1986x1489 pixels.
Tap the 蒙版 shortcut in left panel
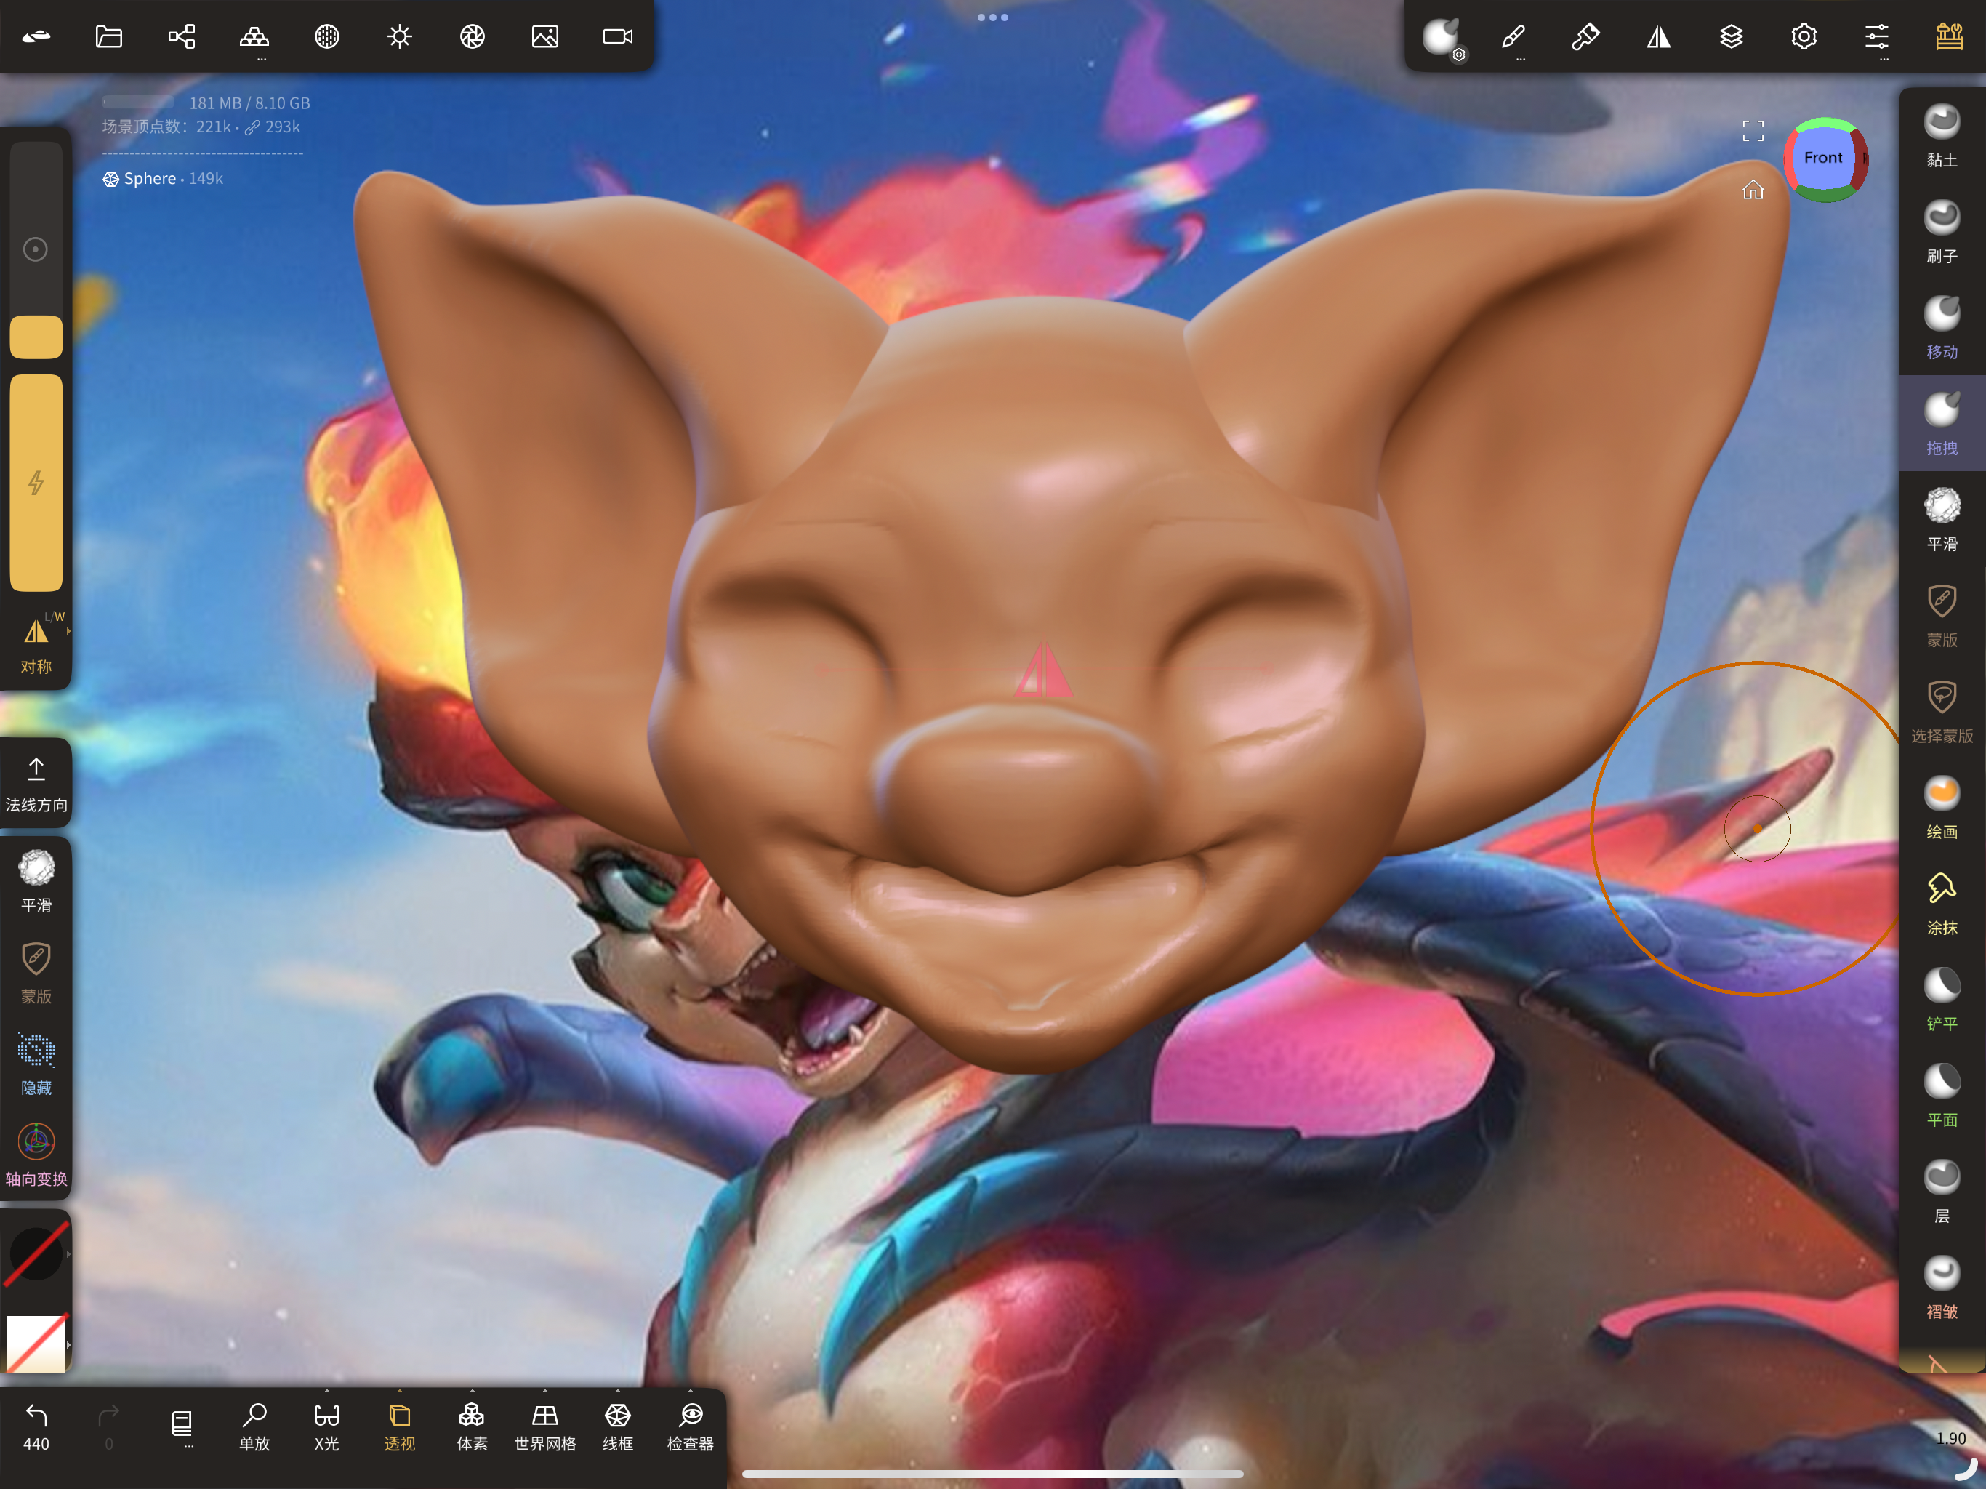36,974
